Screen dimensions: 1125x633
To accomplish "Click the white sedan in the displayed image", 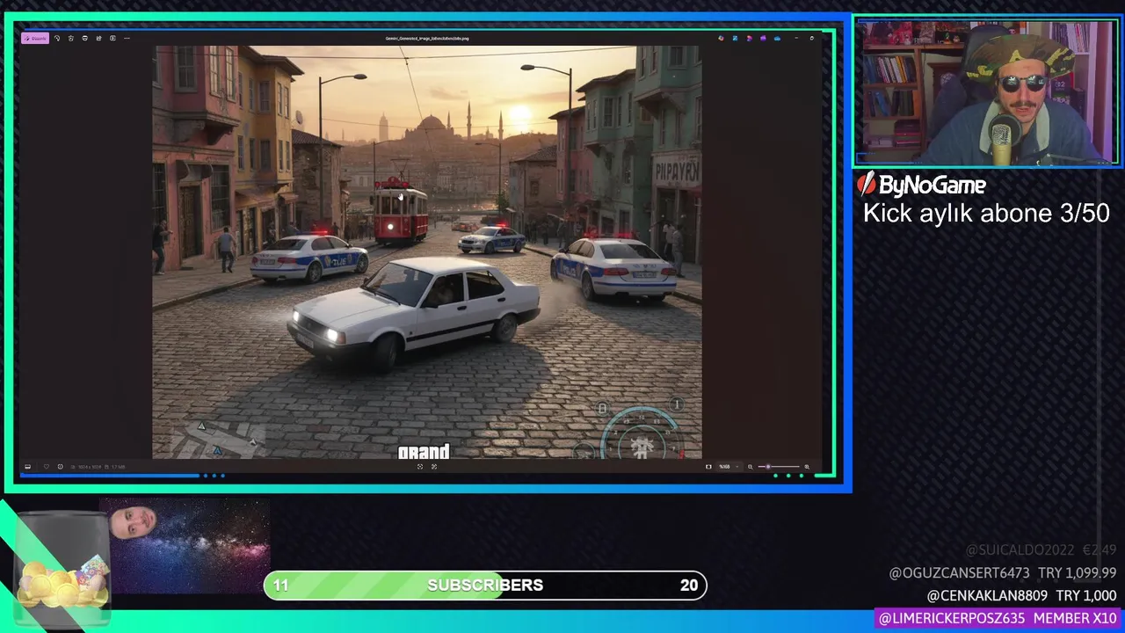I will 413,312.
